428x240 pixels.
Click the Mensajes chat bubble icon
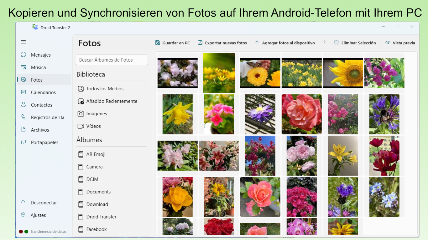pos(23,54)
